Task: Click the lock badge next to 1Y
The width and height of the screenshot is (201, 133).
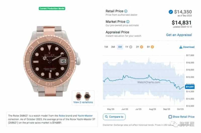Action: click(x=131, y=47)
